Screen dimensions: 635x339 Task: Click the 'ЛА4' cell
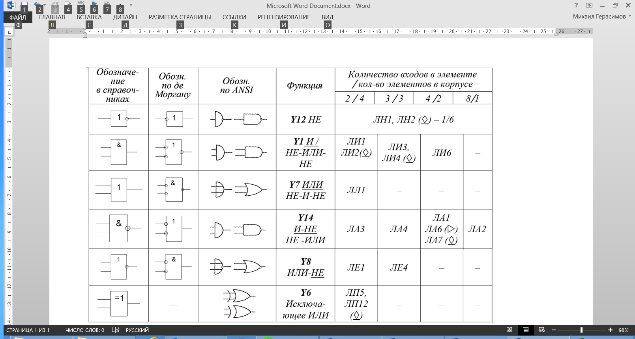pos(399,229)
